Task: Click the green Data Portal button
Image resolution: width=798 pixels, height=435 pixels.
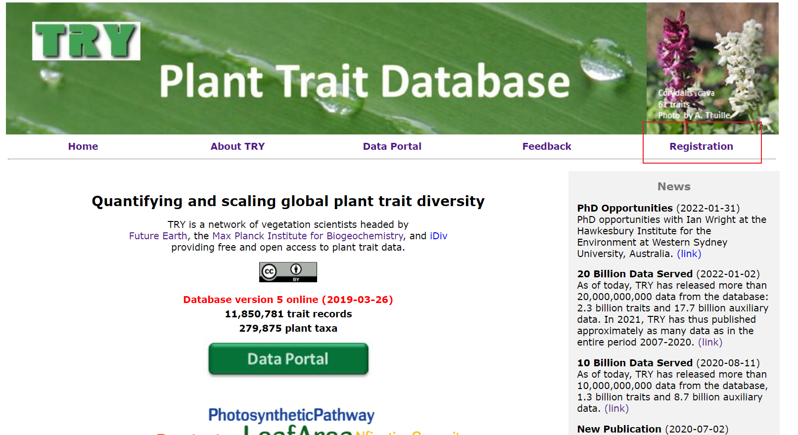Action: (288, 359)
